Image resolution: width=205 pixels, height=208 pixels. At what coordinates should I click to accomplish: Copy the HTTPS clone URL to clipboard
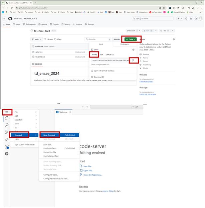point(133,60)
